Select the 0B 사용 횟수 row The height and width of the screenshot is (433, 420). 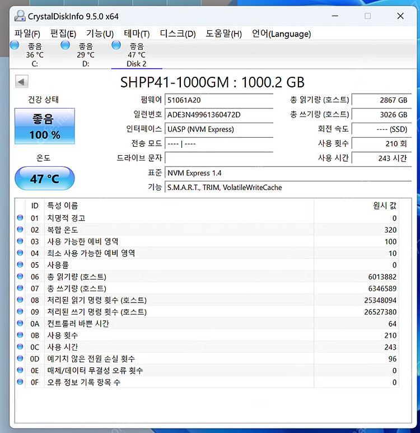tap(207, 336)
